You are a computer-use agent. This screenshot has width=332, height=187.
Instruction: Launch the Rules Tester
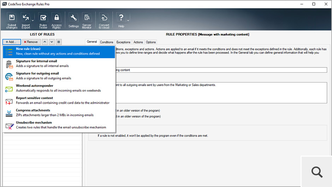[43, 20]
